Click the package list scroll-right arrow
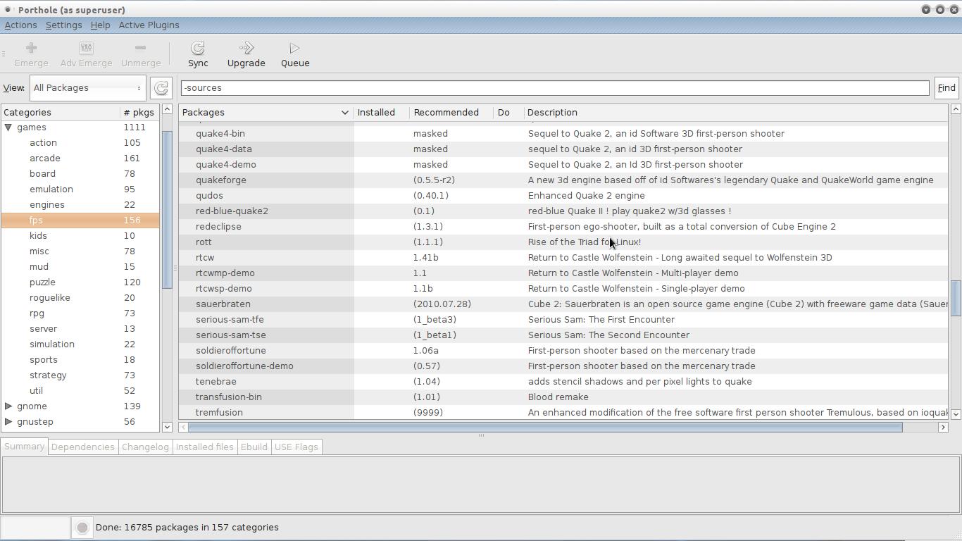Screen dimensions: 962x541 point(943,427)
